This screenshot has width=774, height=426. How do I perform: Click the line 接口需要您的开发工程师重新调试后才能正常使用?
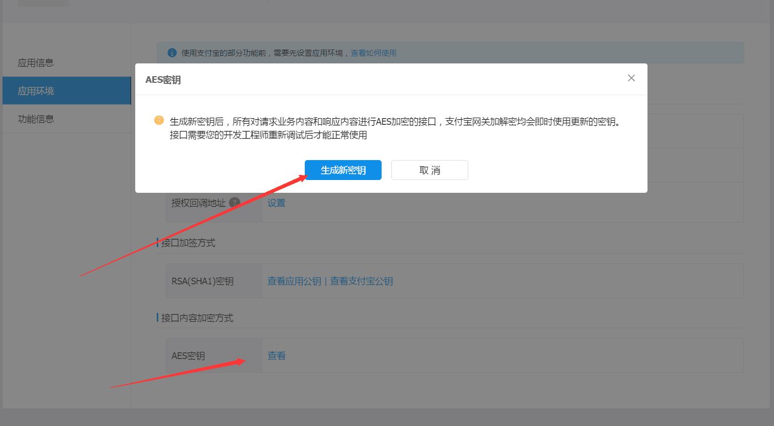(x=268, y=135)
